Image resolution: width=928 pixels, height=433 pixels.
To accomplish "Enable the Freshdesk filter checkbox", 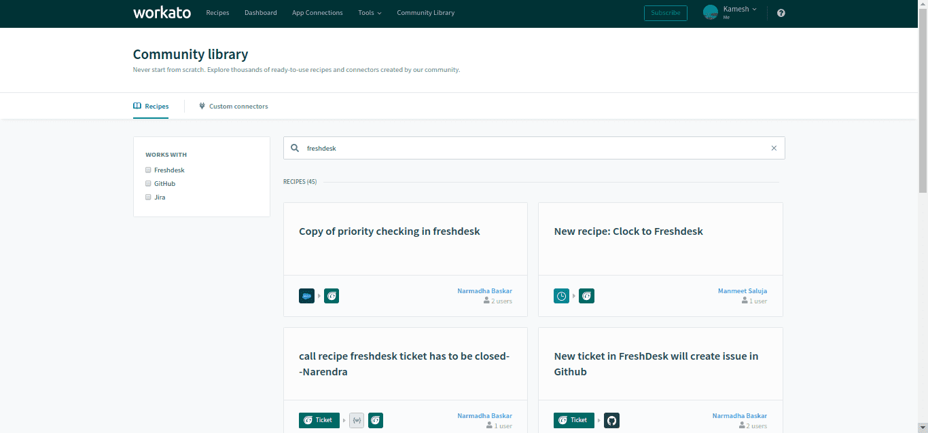I will pyautogui.click(x=148, y=170).
